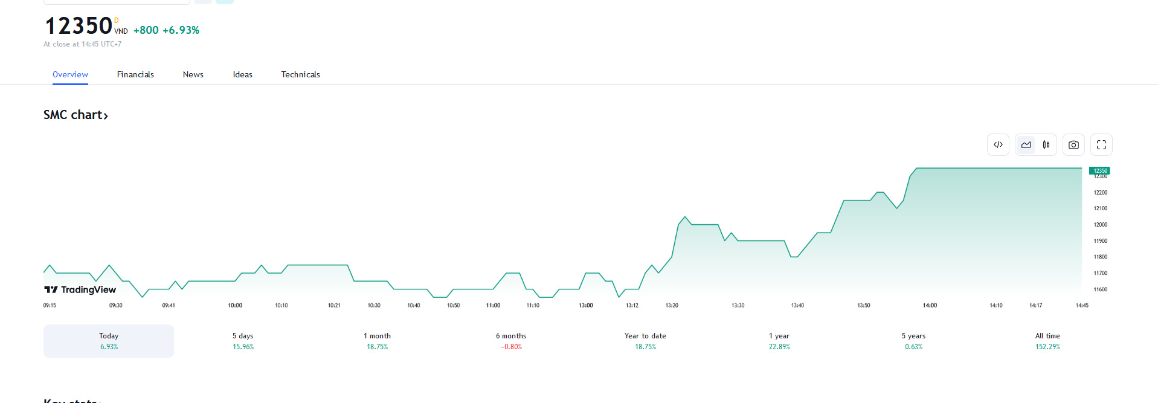Select the 1 month time range
Image resolution: width=1158 pixels, height=403 pixels.
pos(377,341)
